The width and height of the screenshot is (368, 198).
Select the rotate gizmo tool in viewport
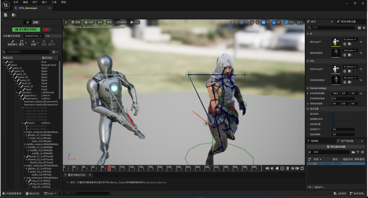tap(241, 22)
